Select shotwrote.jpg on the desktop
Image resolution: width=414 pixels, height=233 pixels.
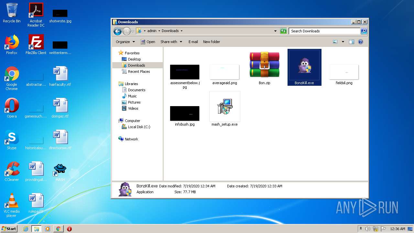click(60, 16)
